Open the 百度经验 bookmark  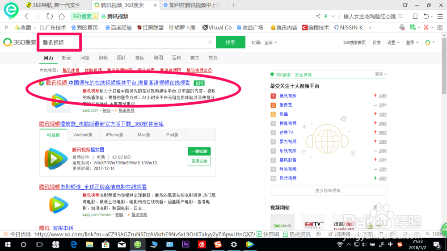click(118, 28)
